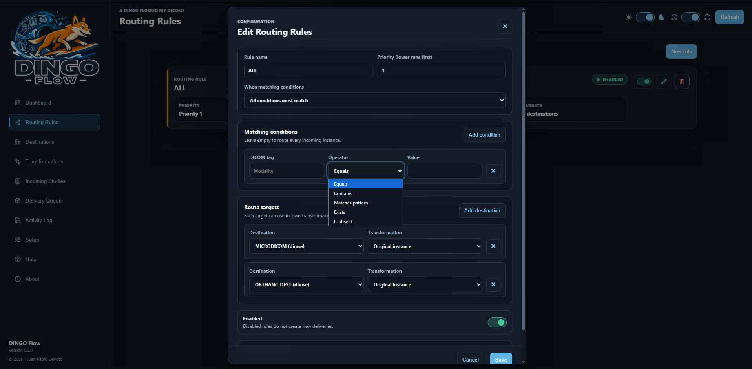
Task: Click the Setup sliders icon
Action: [x=18, y=240]
